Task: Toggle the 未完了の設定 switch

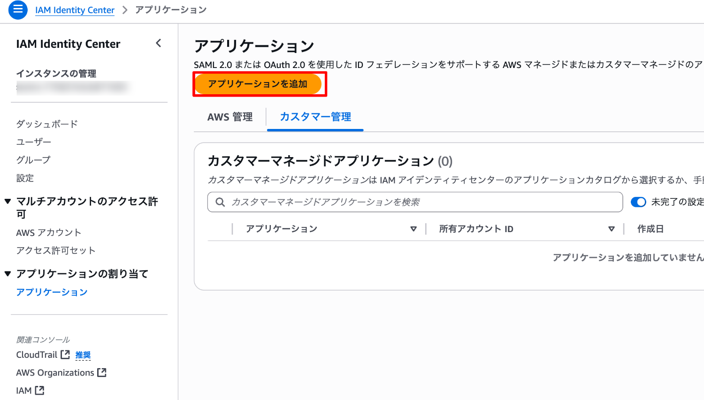Action: tap(638, 202)
